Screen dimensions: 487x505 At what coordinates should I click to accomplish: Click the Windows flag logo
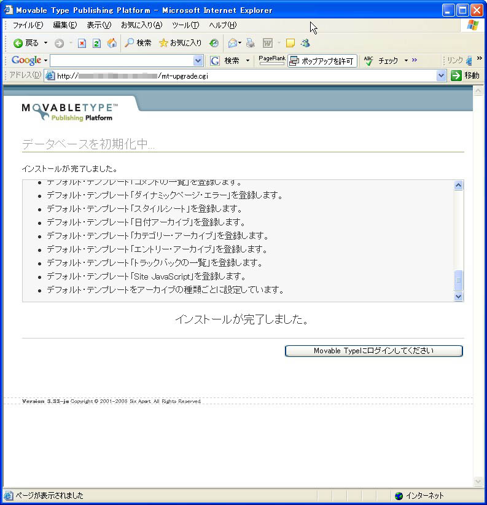(472, 25)
